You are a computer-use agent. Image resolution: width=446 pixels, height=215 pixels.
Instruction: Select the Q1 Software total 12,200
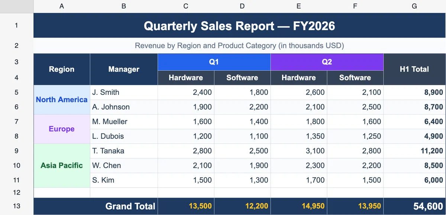click(242, 206)
